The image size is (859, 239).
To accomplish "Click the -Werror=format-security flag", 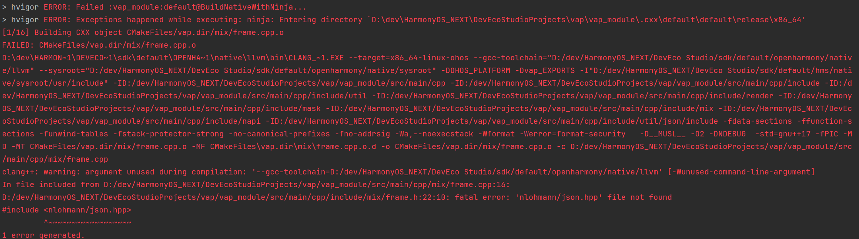I will (x=573, y=134).
